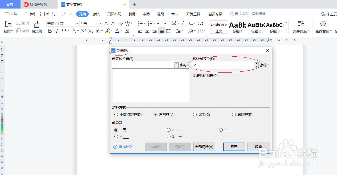Viewport: 337px width, 175px height.
Task: Click the Print icon in quick access toolbar
Action: (x=39, y=14)
